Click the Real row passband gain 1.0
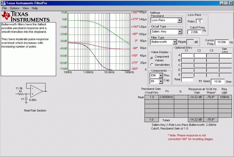 click(x=152, y=97)
